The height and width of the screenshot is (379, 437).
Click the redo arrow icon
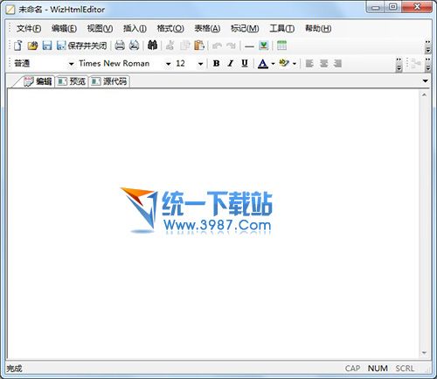pyautogui.click(x=231, y=46)
